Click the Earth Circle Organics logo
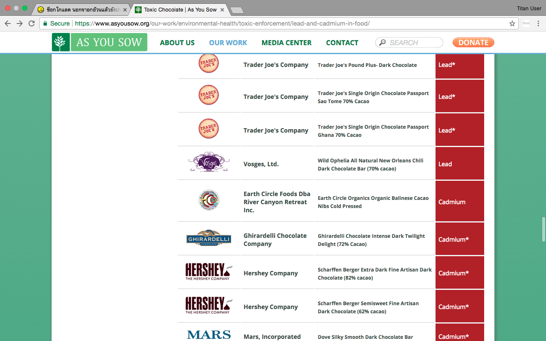 point(209,200)
